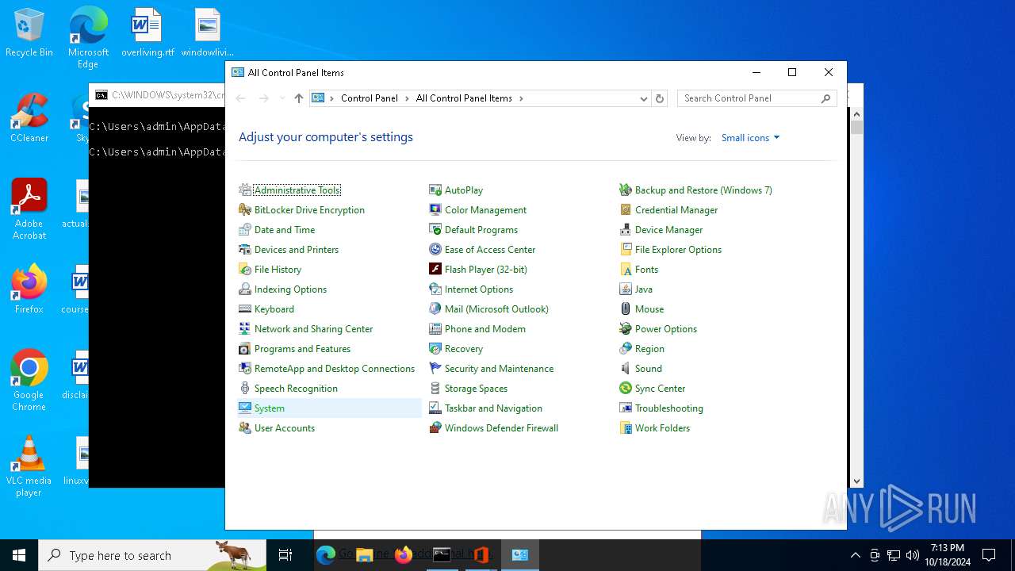Click the Java icon
This screenshot has width=1015, height=571.
point(626,289)
